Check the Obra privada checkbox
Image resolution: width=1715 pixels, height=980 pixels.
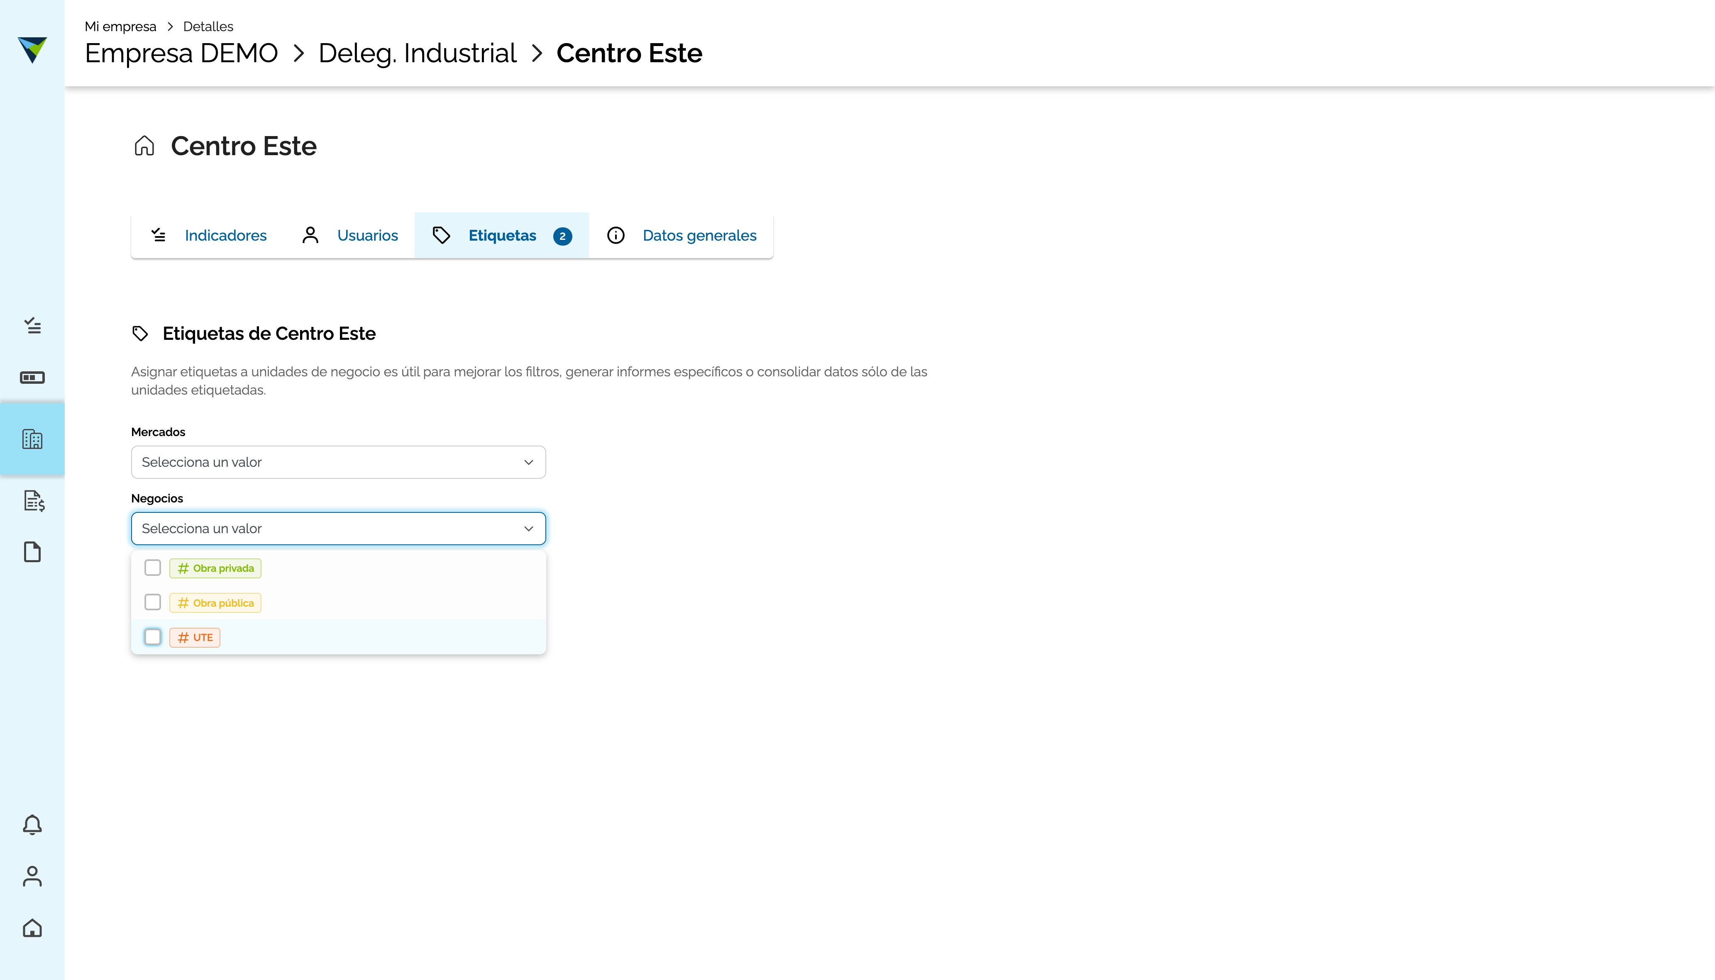(153, 568)
